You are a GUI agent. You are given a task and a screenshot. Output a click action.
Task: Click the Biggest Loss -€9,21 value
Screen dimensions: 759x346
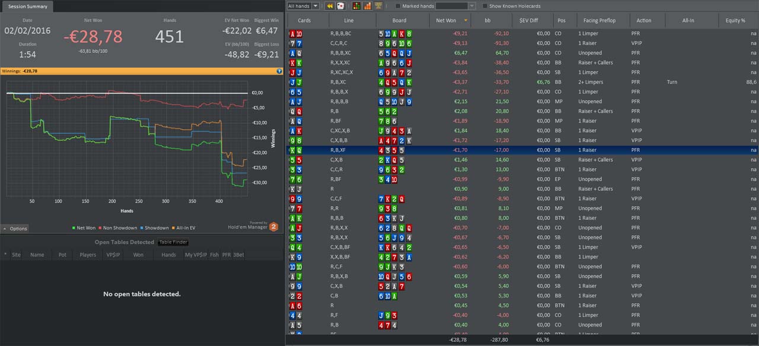pyautogui.click(x=266, y=55)
